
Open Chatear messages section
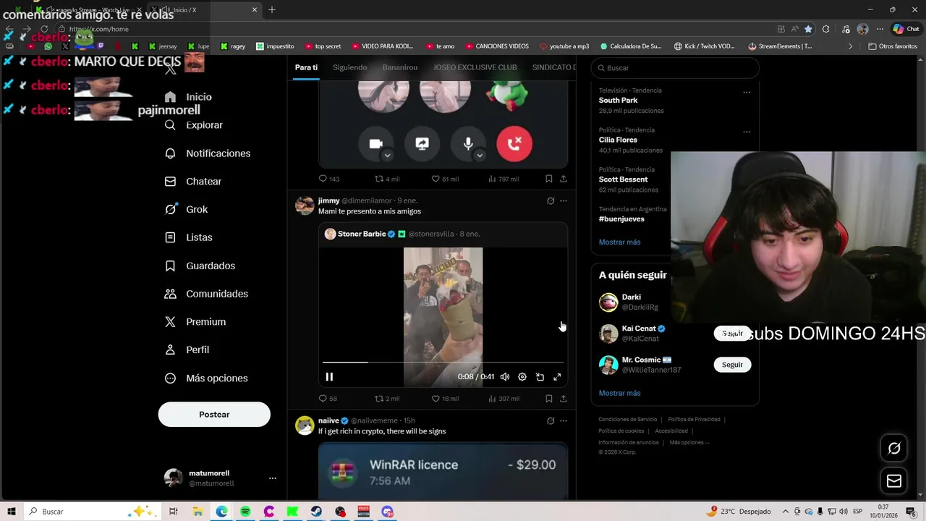[x=193, y=182]
